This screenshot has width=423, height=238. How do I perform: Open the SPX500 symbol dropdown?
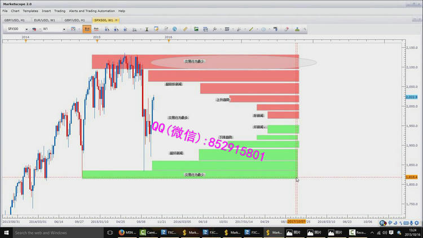click(x=26, y=29)
